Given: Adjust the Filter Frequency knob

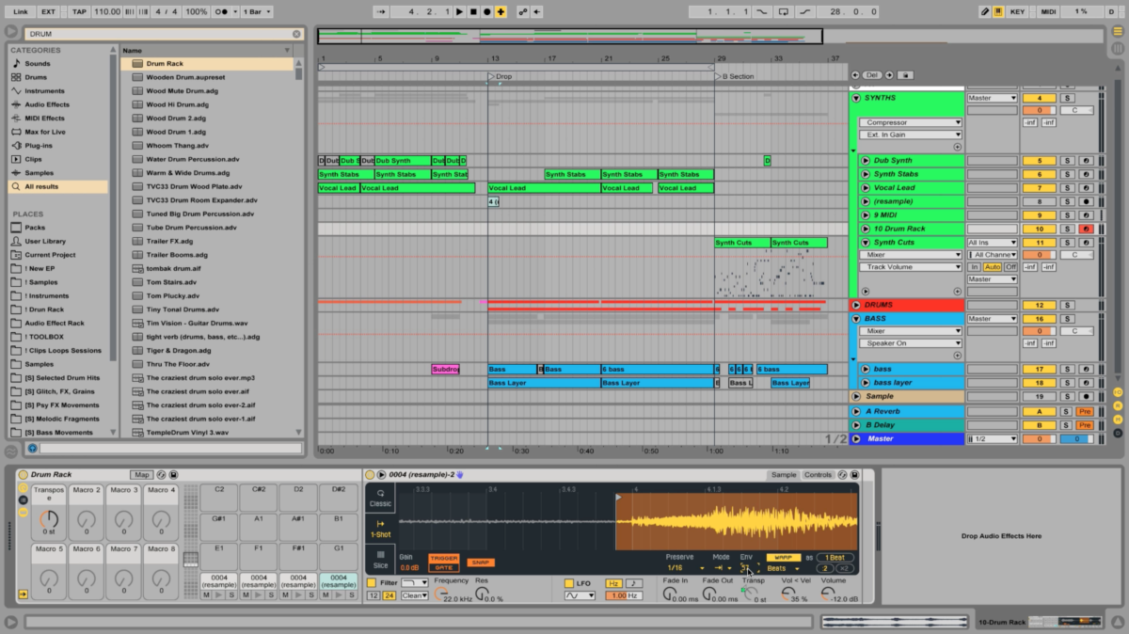Looking at the screenshot, I should tap(439, 593).
